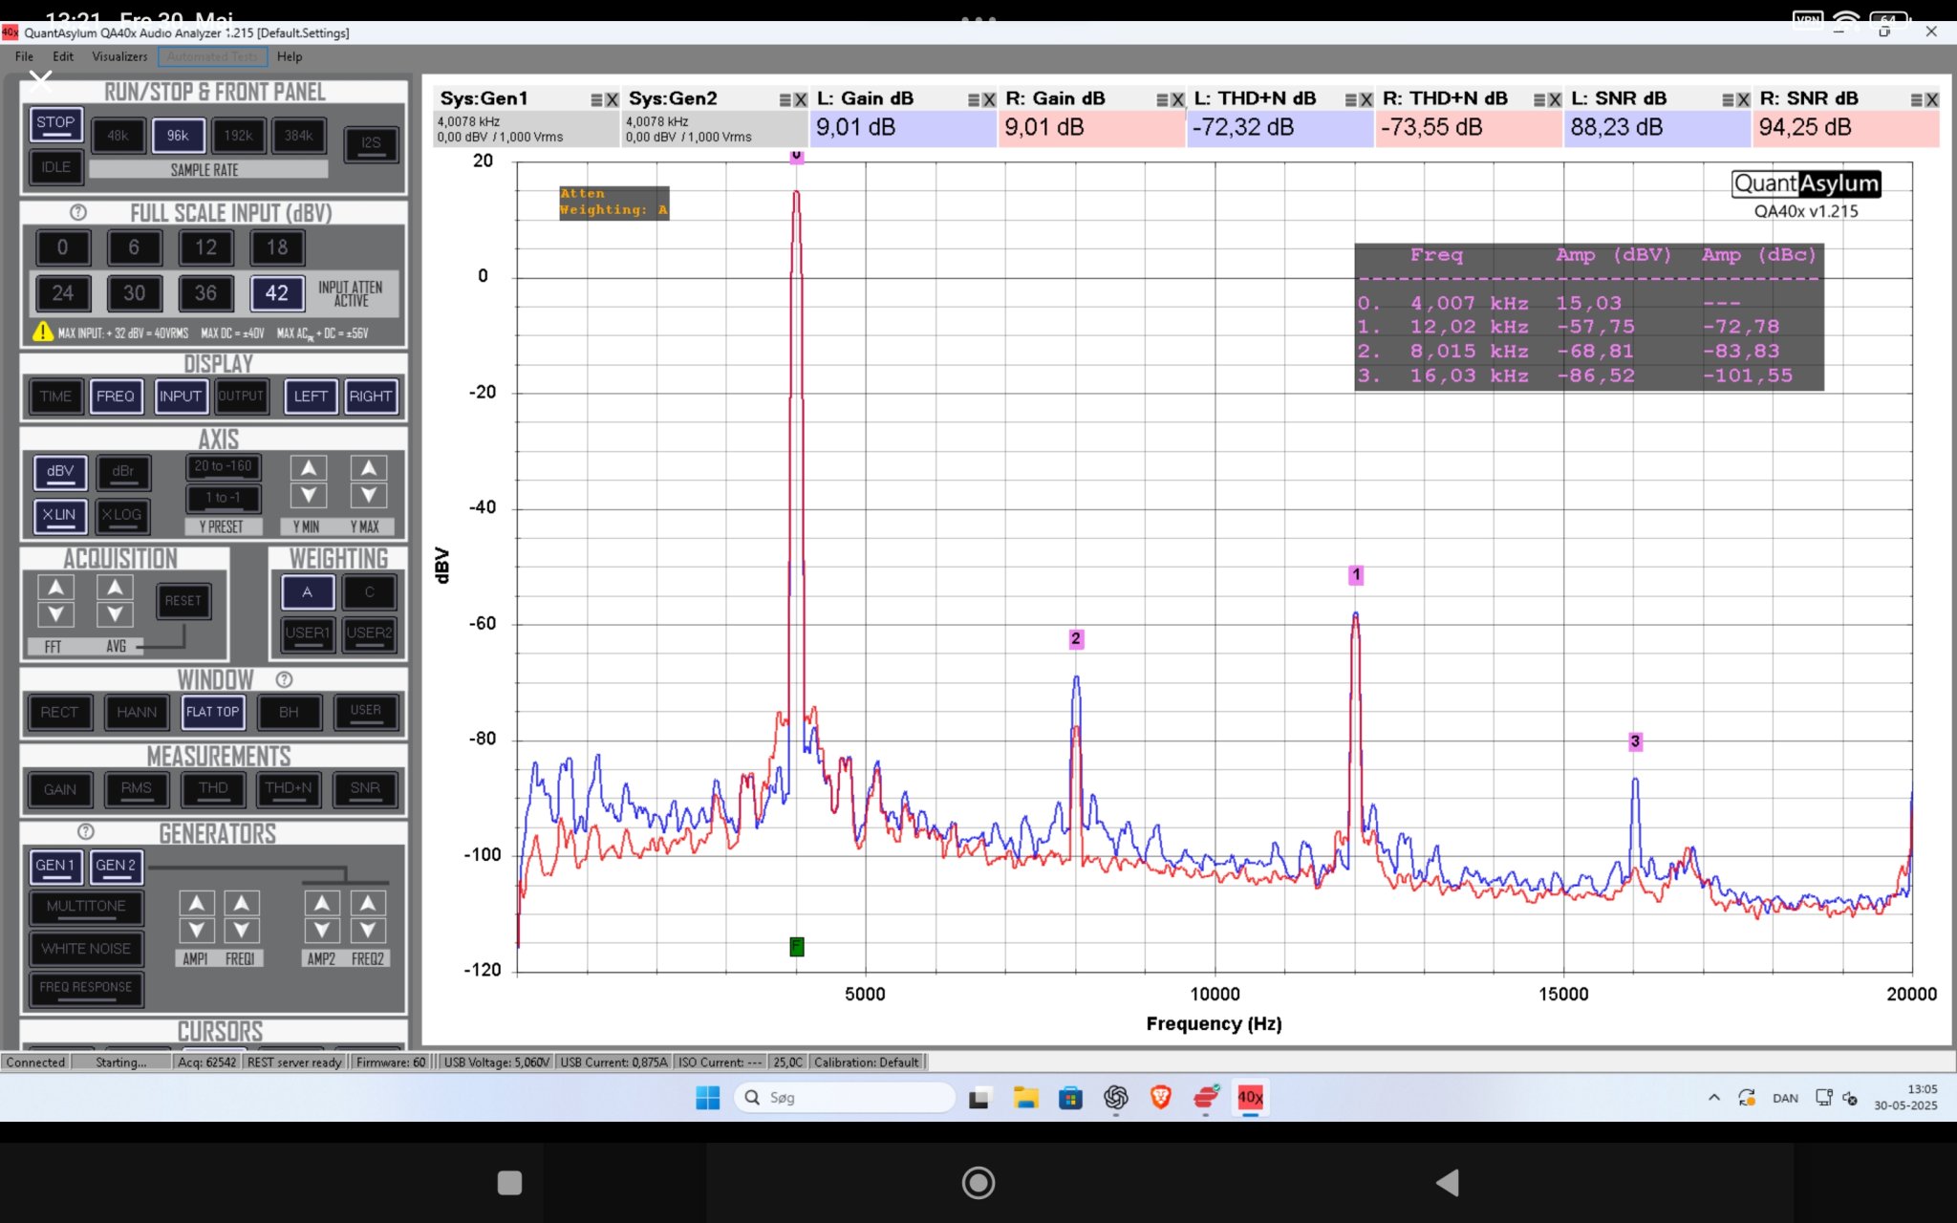Open the R: THD+N dB tile menu
The image size is (1957, 1223).
coord(1540,99)
